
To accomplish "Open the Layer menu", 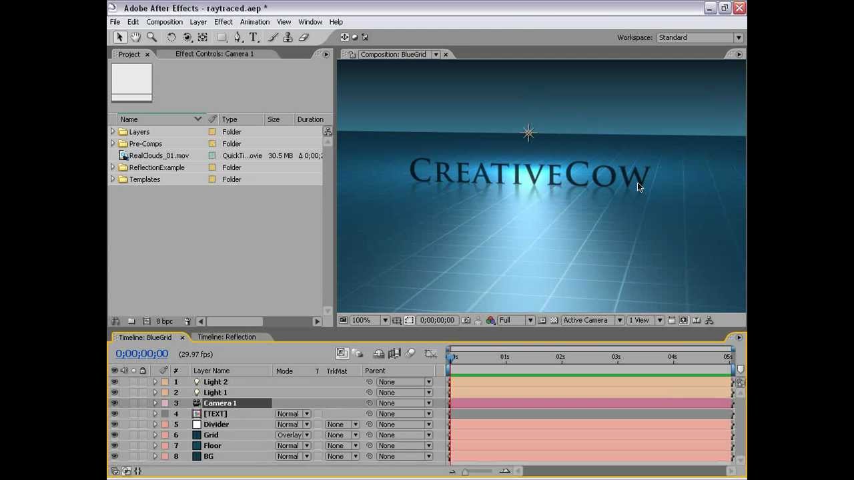I will (198, 22).
